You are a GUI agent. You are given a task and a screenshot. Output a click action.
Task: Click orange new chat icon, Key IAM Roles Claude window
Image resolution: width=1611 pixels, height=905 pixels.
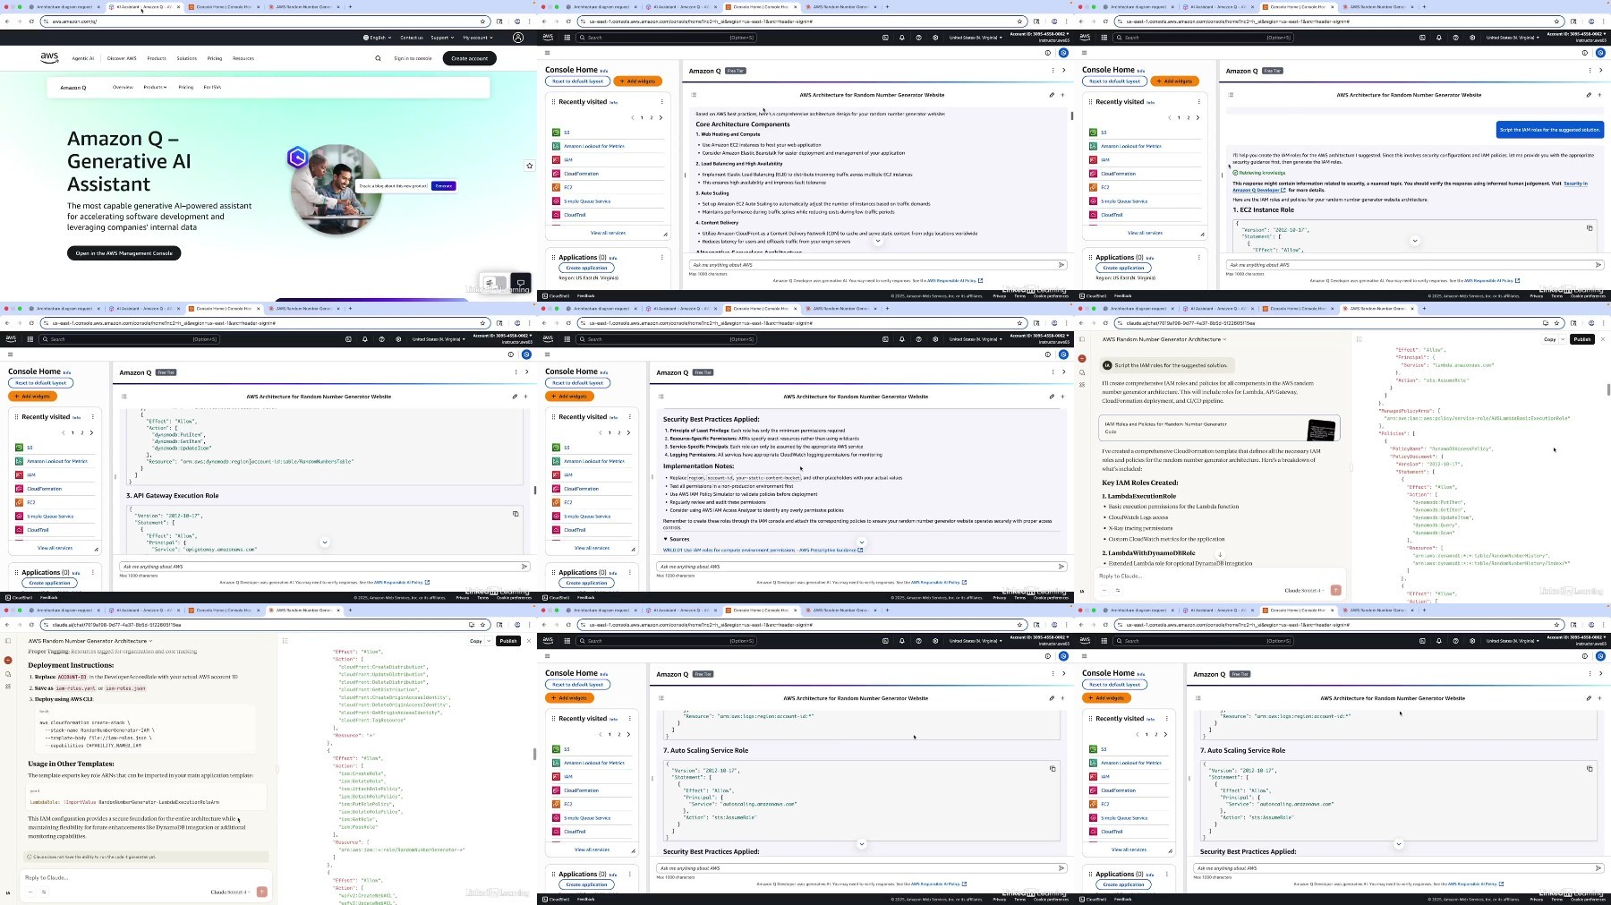click(1082, 358)
